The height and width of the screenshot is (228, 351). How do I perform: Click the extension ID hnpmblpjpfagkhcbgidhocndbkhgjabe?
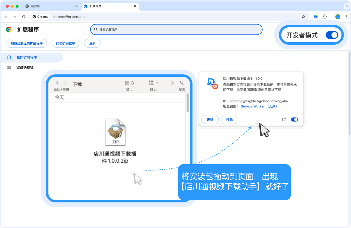tap(259, 101)
